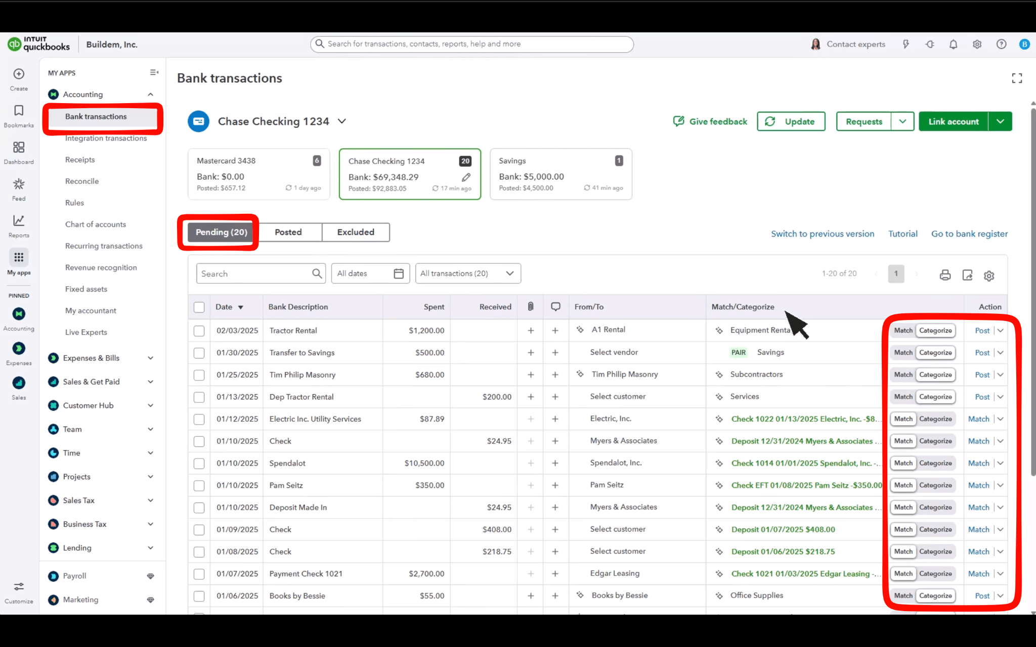Open the Requests button dropdown arrow
The height and width of the screenshot is (647, 1036).
[x=902, y=122]
